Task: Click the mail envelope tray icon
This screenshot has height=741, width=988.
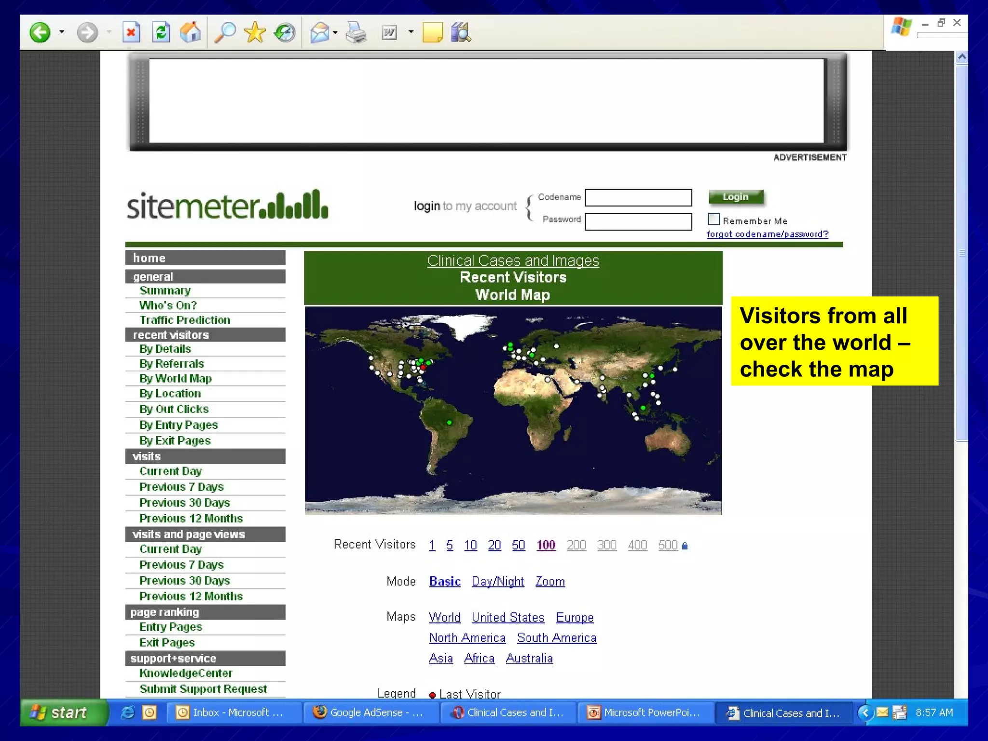Action: (x=882, y=712)
